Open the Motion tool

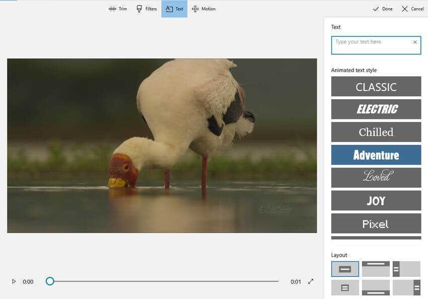click(203, 9)
